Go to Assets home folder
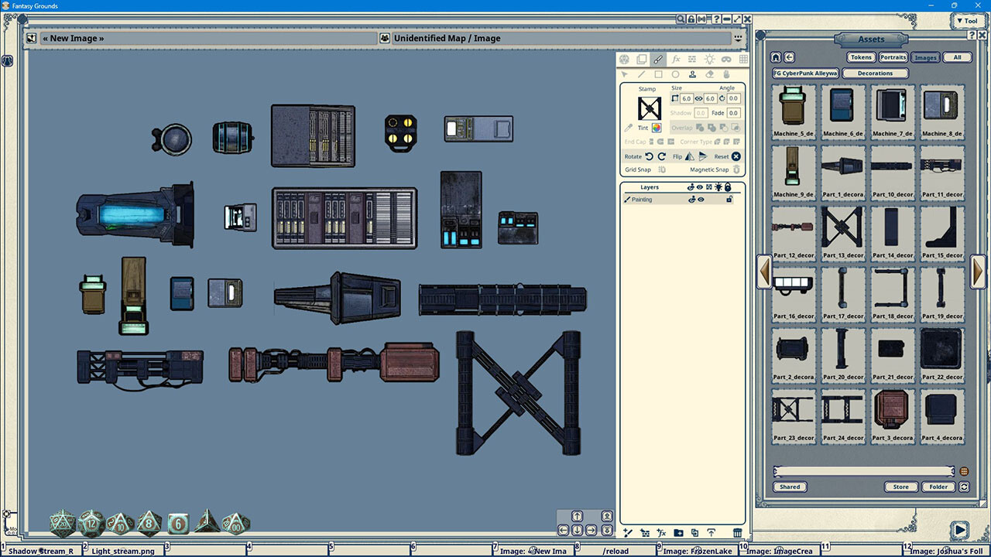 pyautogui.click(x=776, y=57)
